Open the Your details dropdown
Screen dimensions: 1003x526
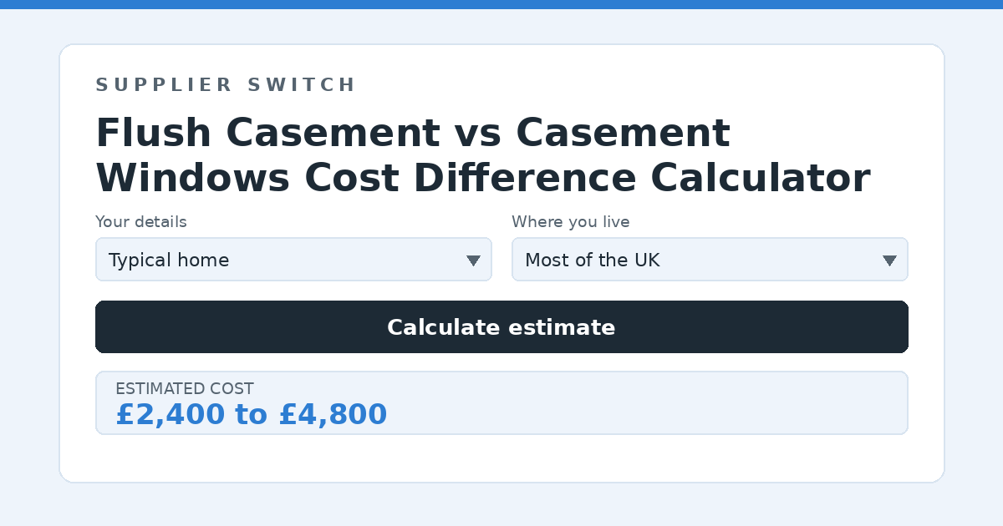[293, 260]
